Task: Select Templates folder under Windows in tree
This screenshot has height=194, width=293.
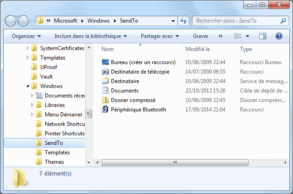Action: coord(57,152)
